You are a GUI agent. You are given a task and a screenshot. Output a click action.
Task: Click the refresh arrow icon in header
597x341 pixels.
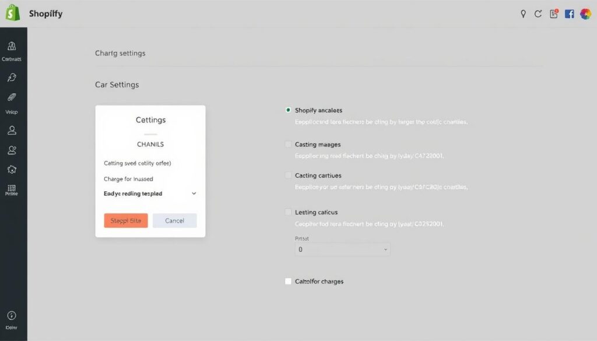538,14
